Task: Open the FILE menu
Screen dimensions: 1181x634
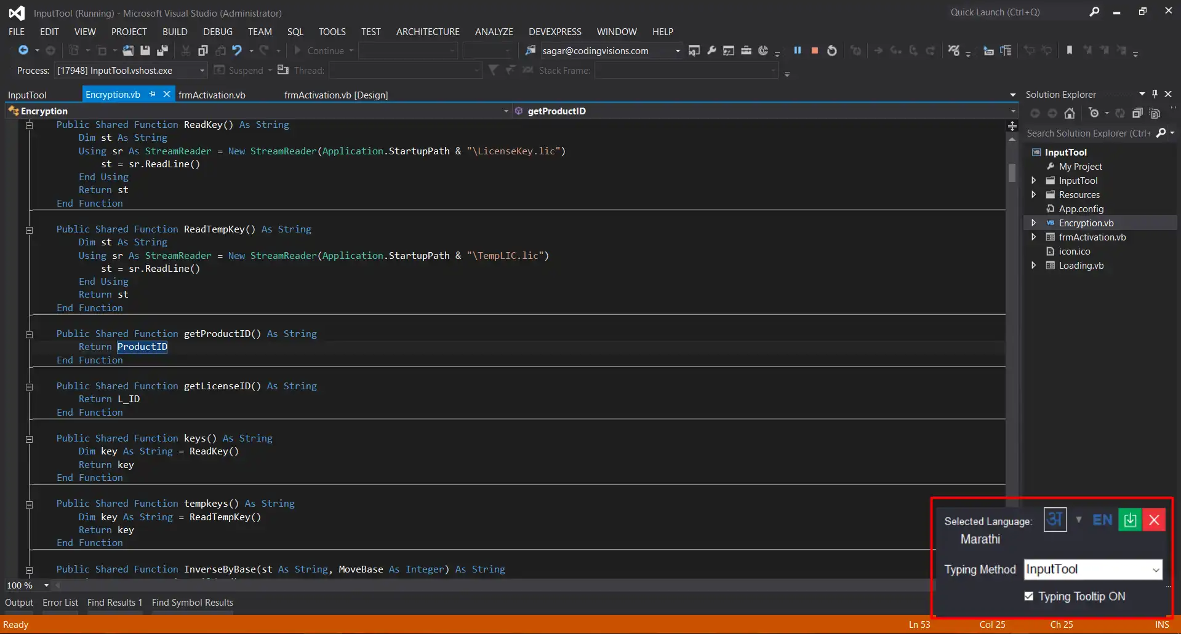Action: (17, 31)
